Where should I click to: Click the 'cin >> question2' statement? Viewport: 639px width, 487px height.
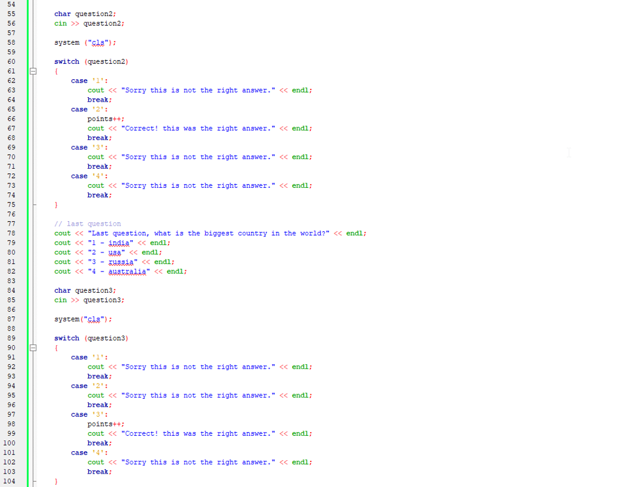pyautogui.click(x=89, y=24)
